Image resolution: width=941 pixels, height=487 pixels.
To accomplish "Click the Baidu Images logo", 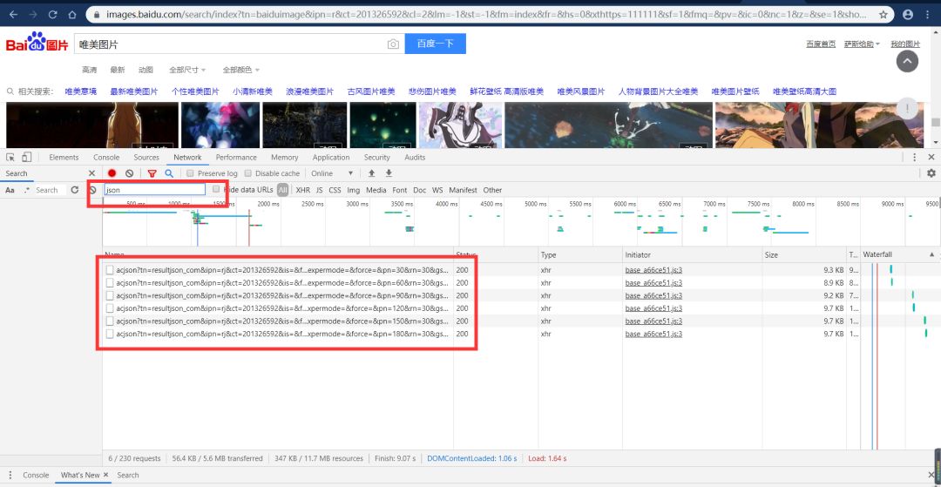I will coord(37,44).
